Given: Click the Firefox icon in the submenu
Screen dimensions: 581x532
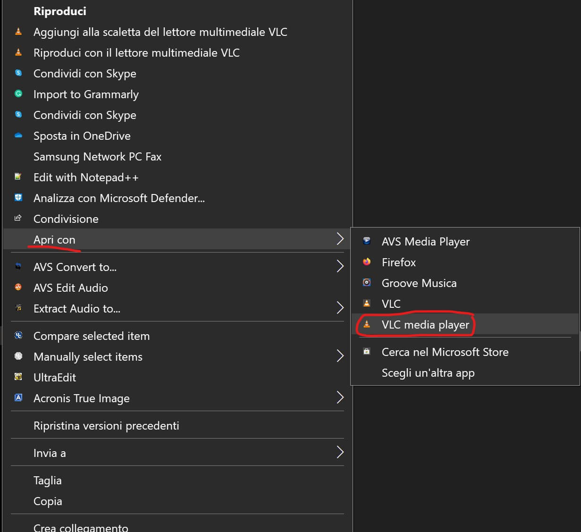Looking at the screenshot, I should click(x=367, y=262).
